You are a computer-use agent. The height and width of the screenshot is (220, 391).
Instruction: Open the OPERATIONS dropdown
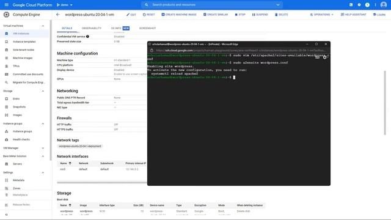click(322, 15)
